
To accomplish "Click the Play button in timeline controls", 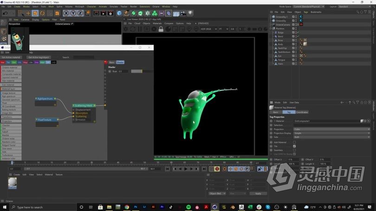I will [x=186, y=169].
